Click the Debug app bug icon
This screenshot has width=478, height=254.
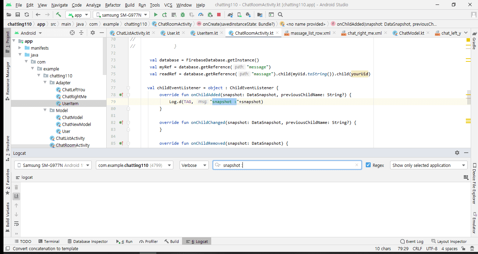[x=183, y=15]
